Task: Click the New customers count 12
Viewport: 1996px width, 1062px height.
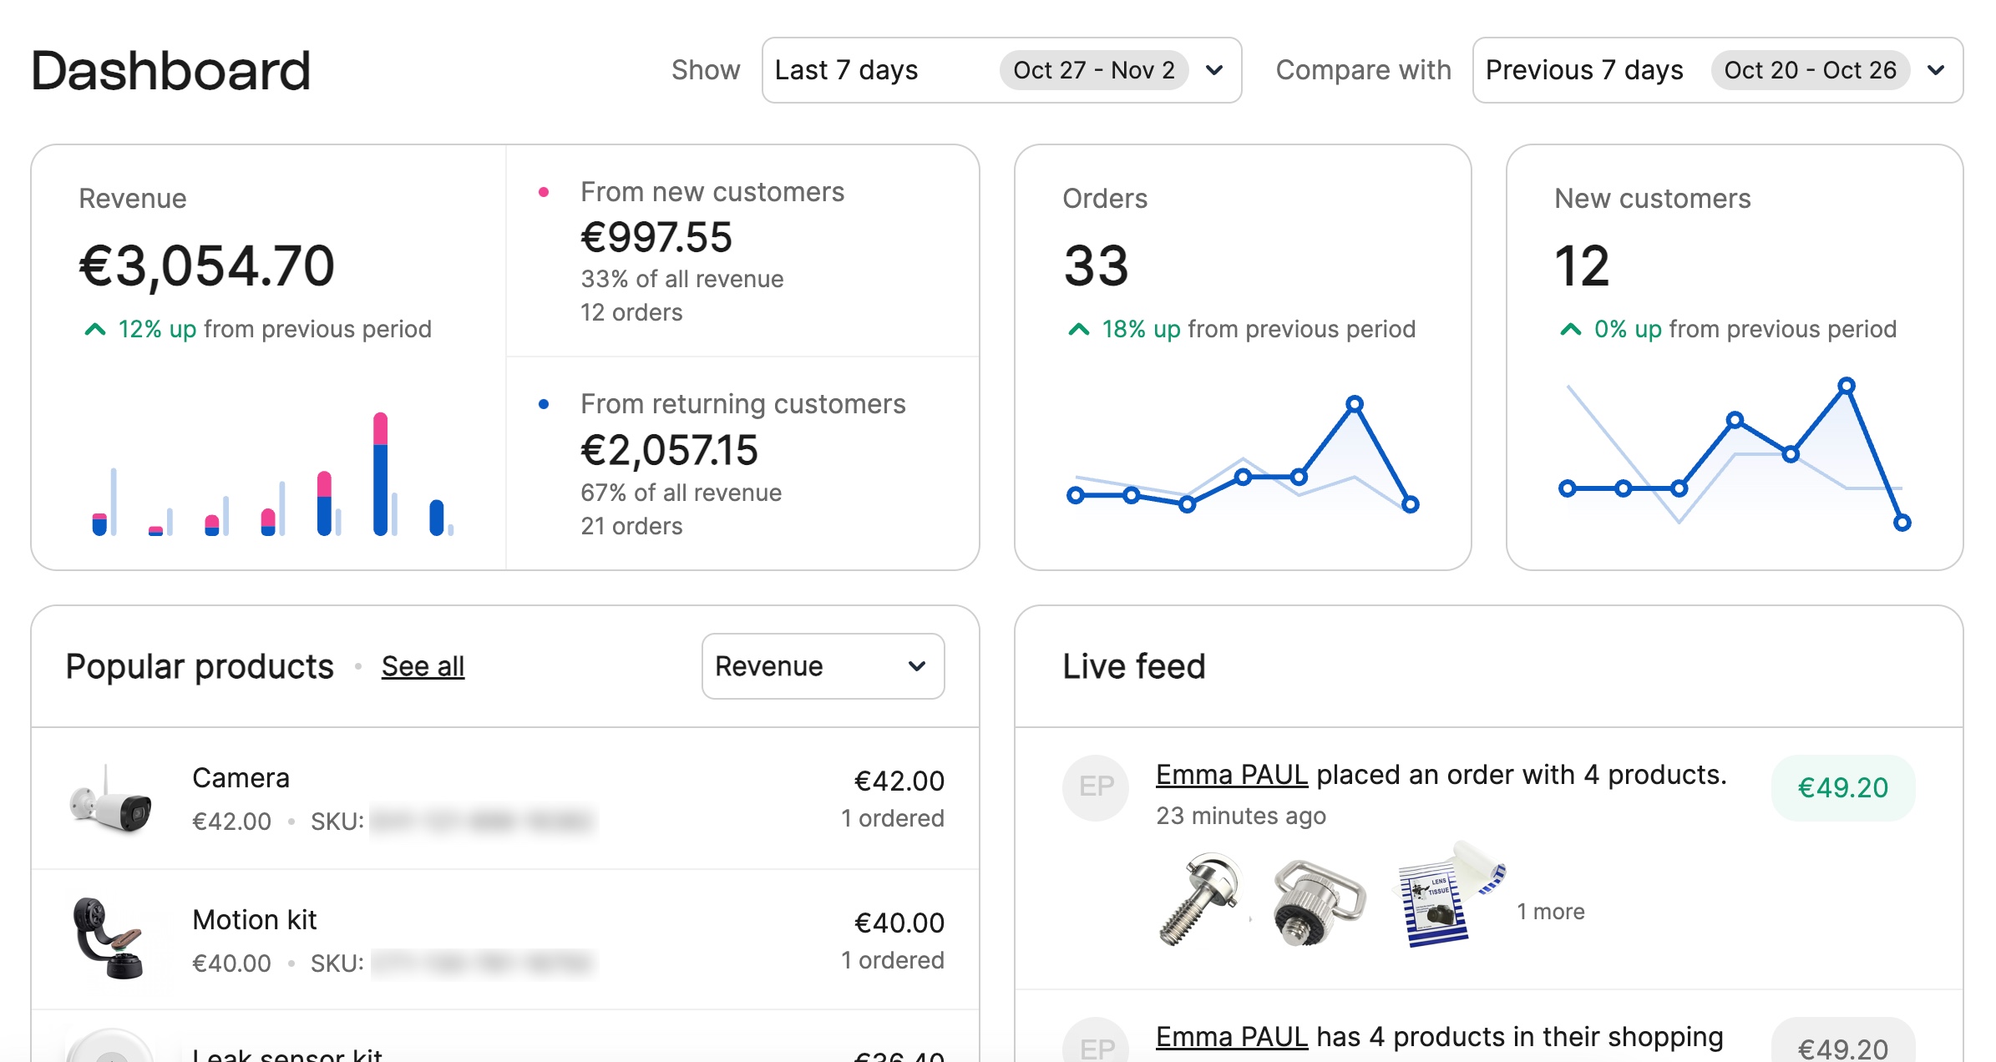Action: click(1582, 266)
